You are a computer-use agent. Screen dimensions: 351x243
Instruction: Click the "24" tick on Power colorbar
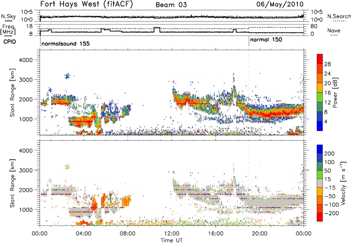point(327,74)
